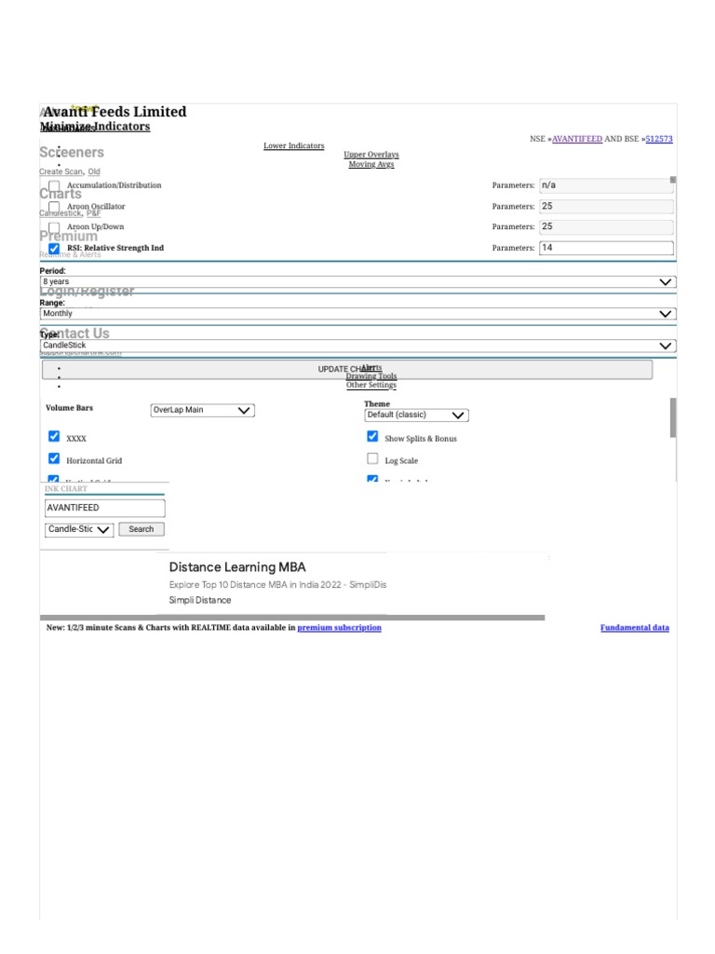
Task: Click the Simpli Distance advertiser text
Action: [200, 600]
